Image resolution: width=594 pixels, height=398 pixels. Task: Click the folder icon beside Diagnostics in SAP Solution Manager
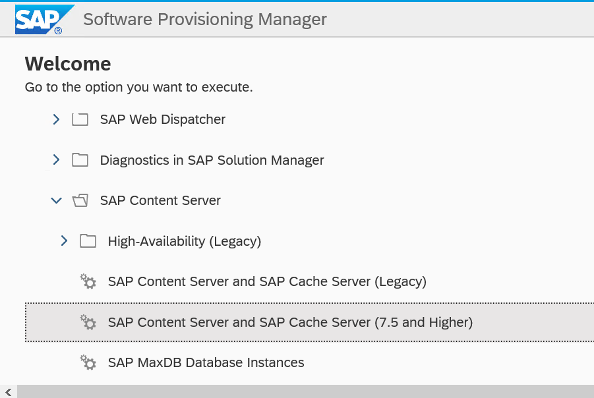(x=79, y=159)
